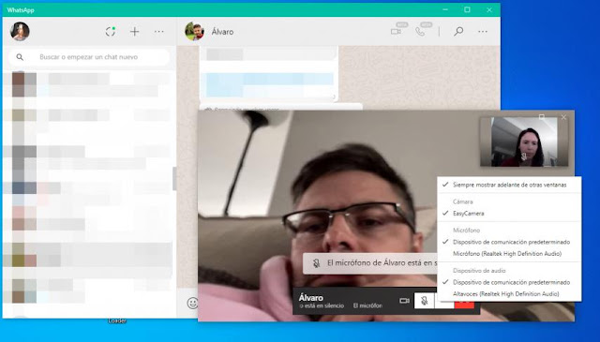Close the video call window
The height and width of the screenshot is (342, 600).
click(x=563, y=117)
